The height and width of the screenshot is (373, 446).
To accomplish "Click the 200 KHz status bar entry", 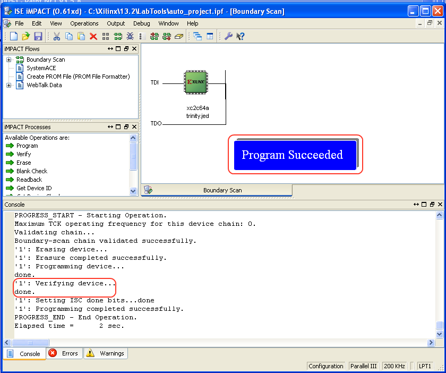I will pos(394,366).
